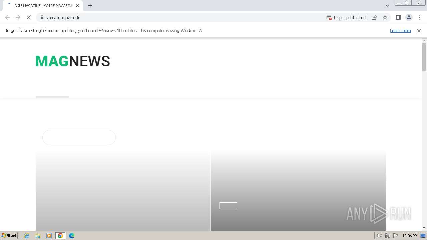The height and width of the screenshot is (240, 427).
Task: Open the right featured article image
Action: point(299,190)
